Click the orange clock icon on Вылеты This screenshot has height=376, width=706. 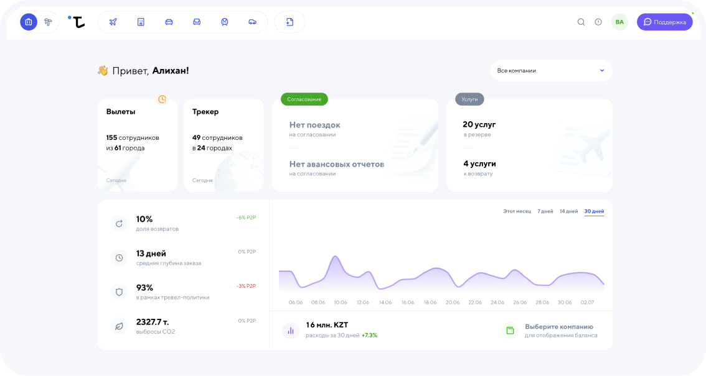162,99
